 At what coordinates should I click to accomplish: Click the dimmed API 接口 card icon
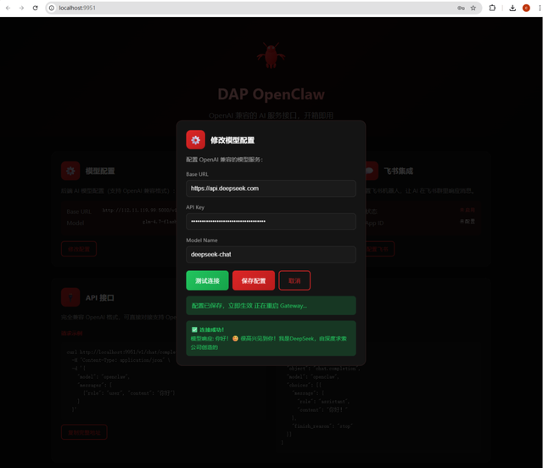point(70,297)
